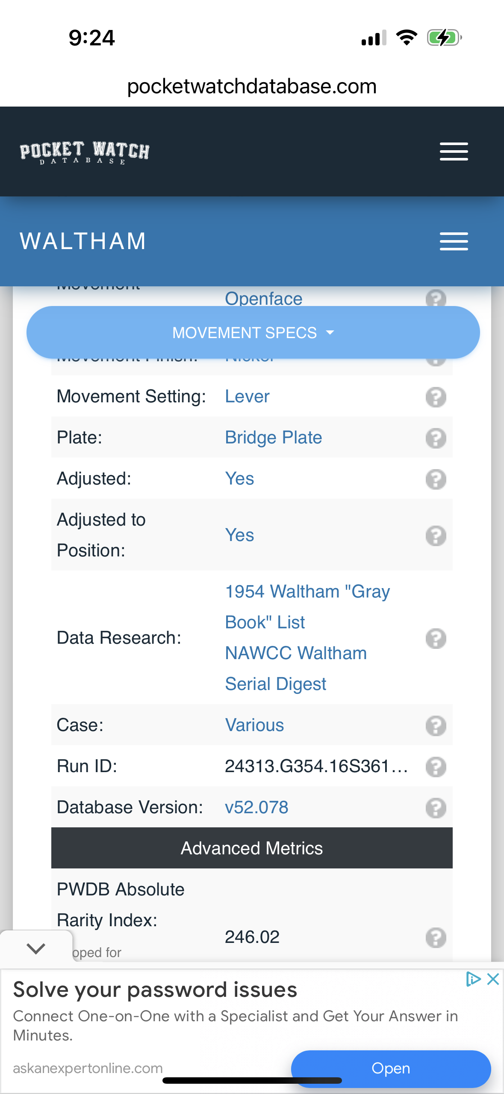Click help icon for Adjusted row

tap(436, 479)
